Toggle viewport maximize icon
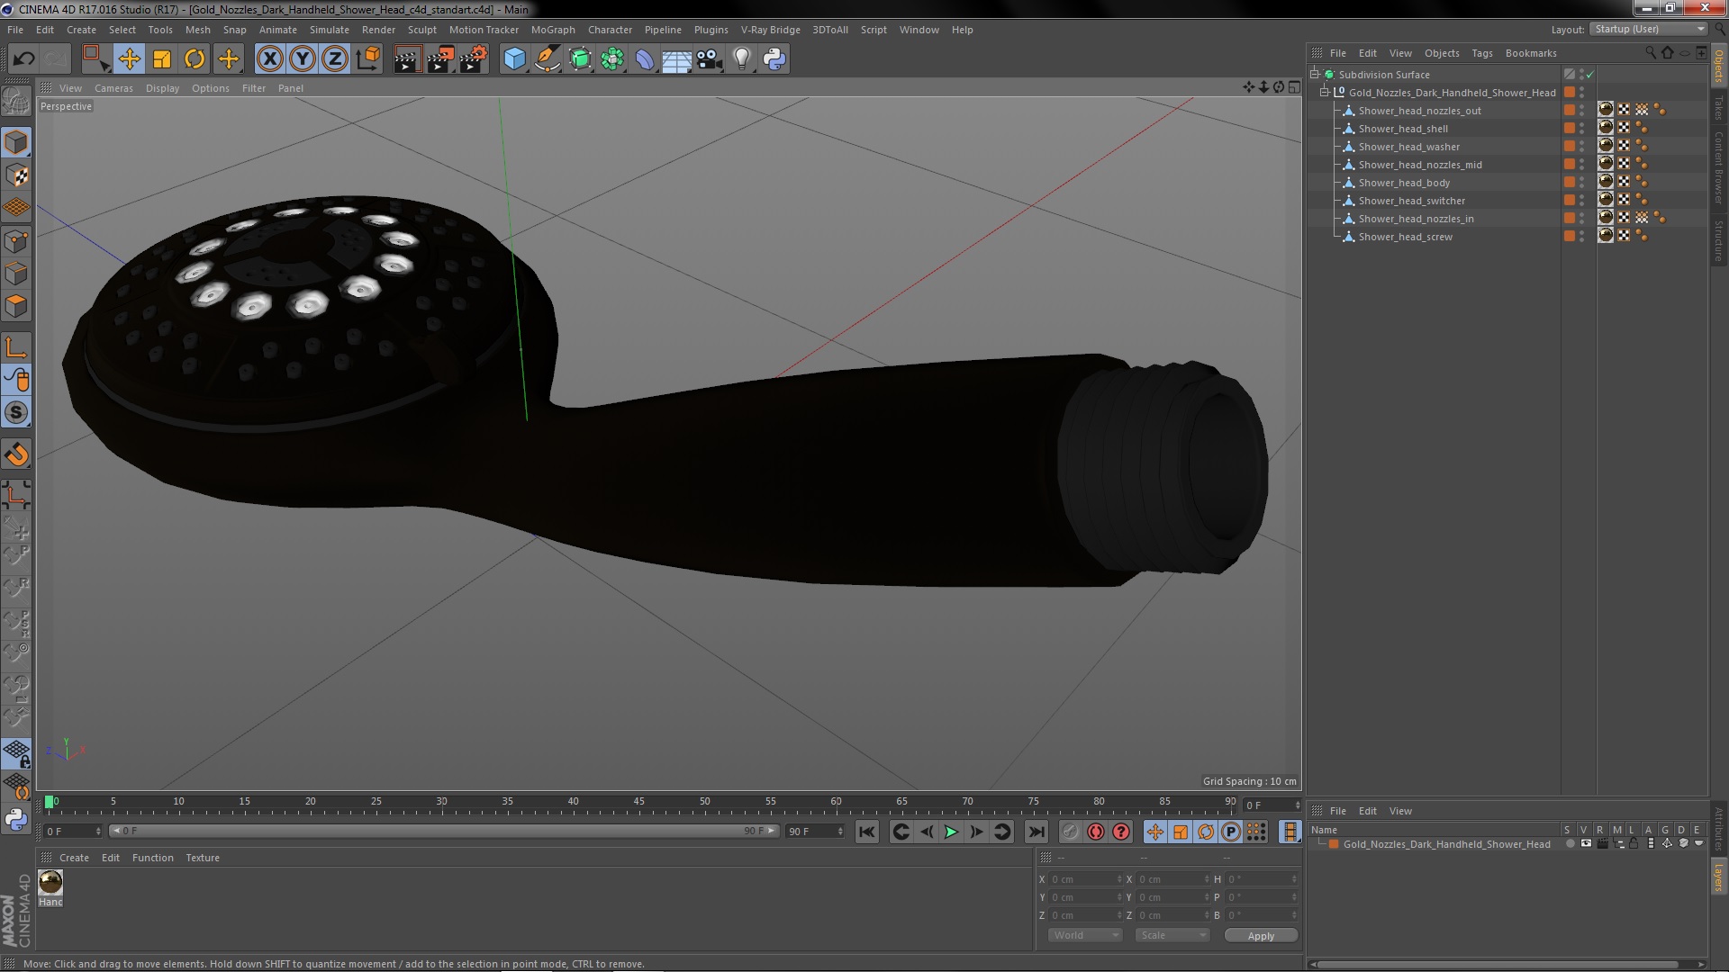This screenshot has width=1729, height=972. 1294,87
